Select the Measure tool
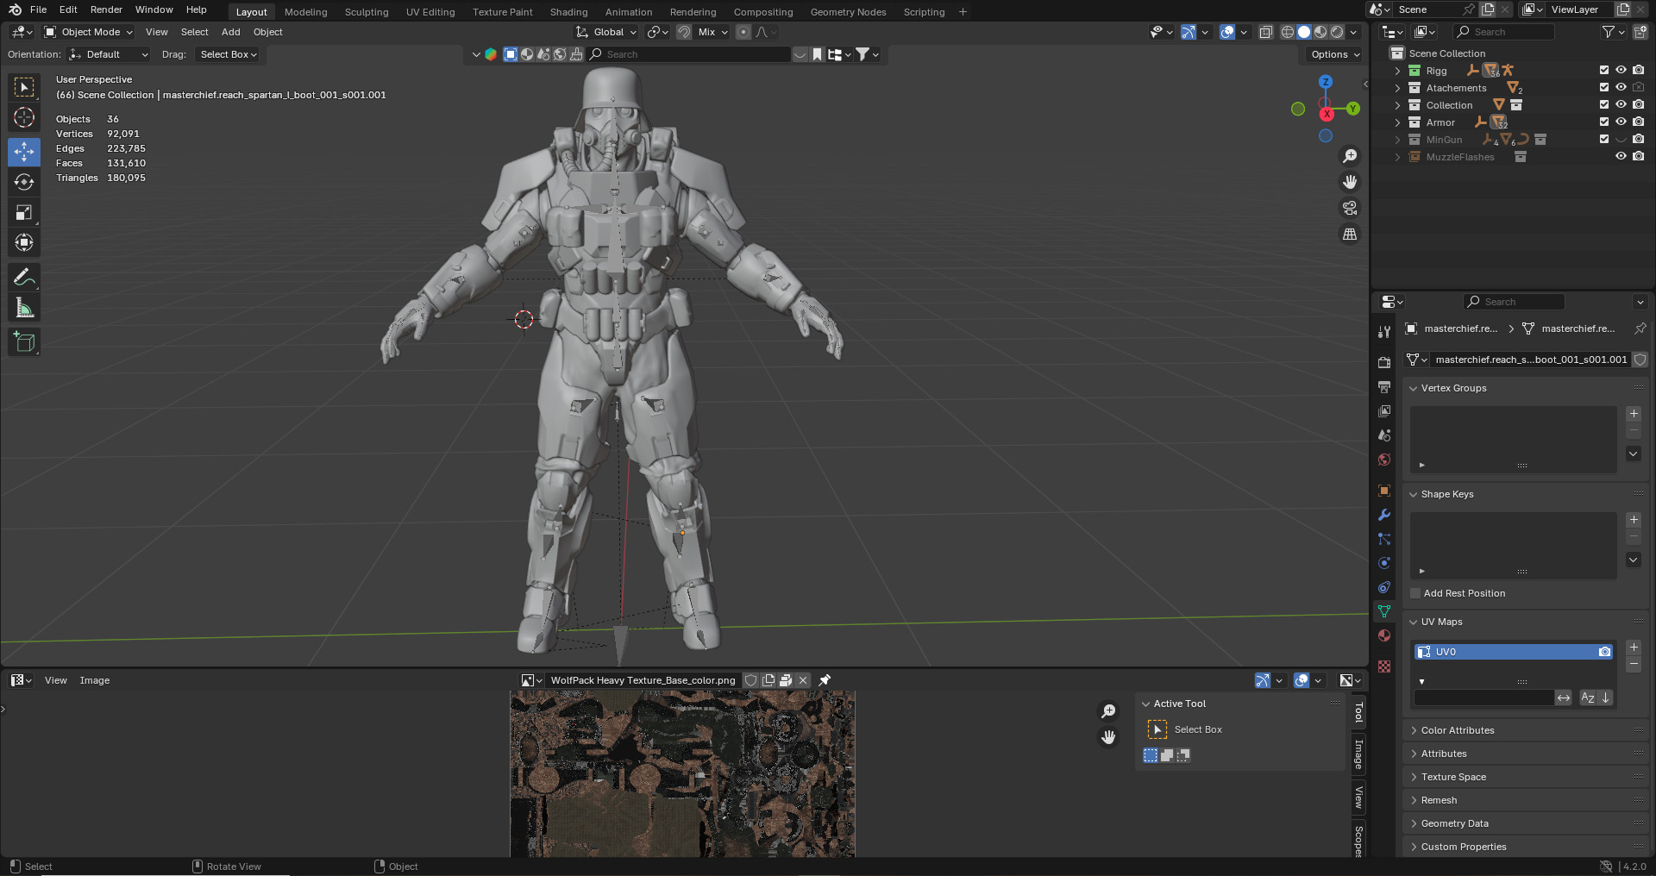 pos(24,308)
